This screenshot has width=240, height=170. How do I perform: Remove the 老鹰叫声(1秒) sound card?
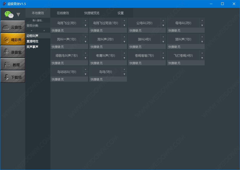pos(124,53)
